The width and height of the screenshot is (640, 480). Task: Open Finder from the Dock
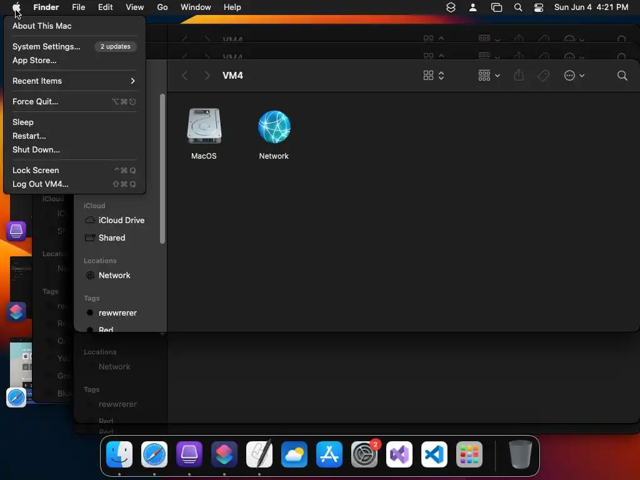[x=119, y=454]
